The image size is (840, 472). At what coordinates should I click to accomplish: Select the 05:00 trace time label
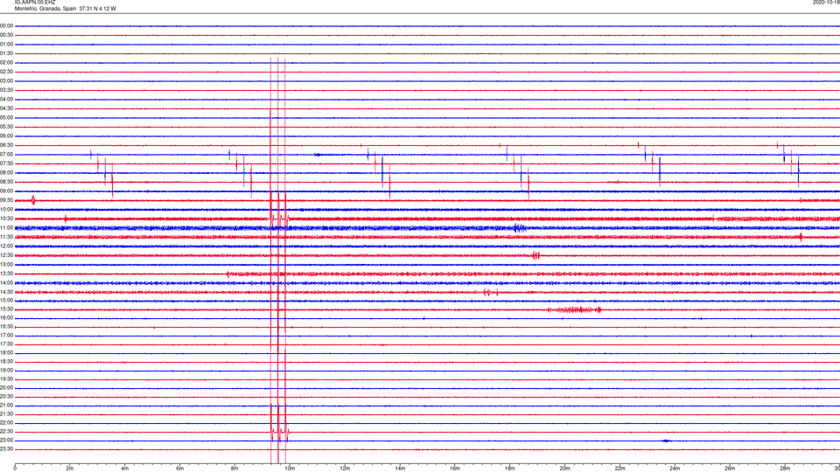6,118
